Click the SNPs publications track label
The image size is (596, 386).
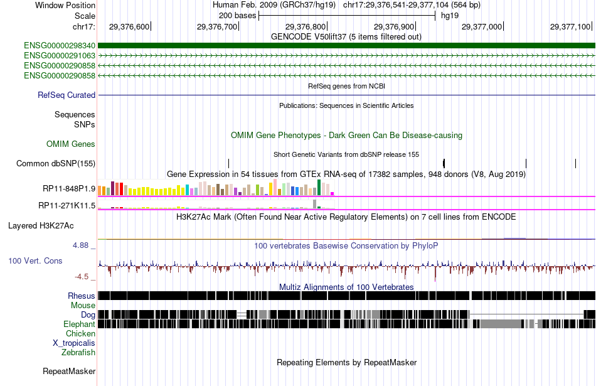85,124
